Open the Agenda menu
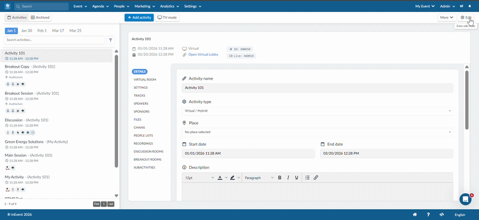Image resolution: width=479 pixels, height=220 pixels. (x=101, y=6)
